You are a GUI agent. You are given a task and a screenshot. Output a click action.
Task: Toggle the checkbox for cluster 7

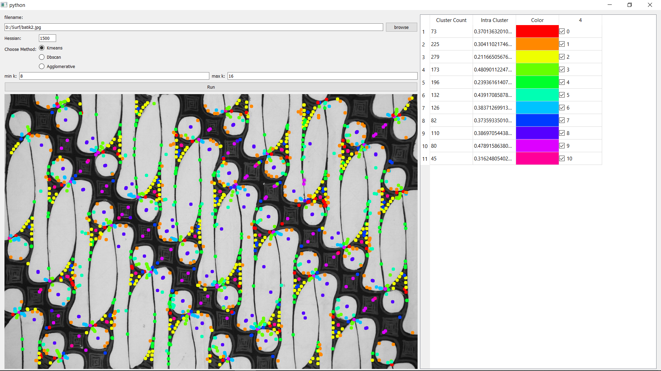[x=562, y=121]
